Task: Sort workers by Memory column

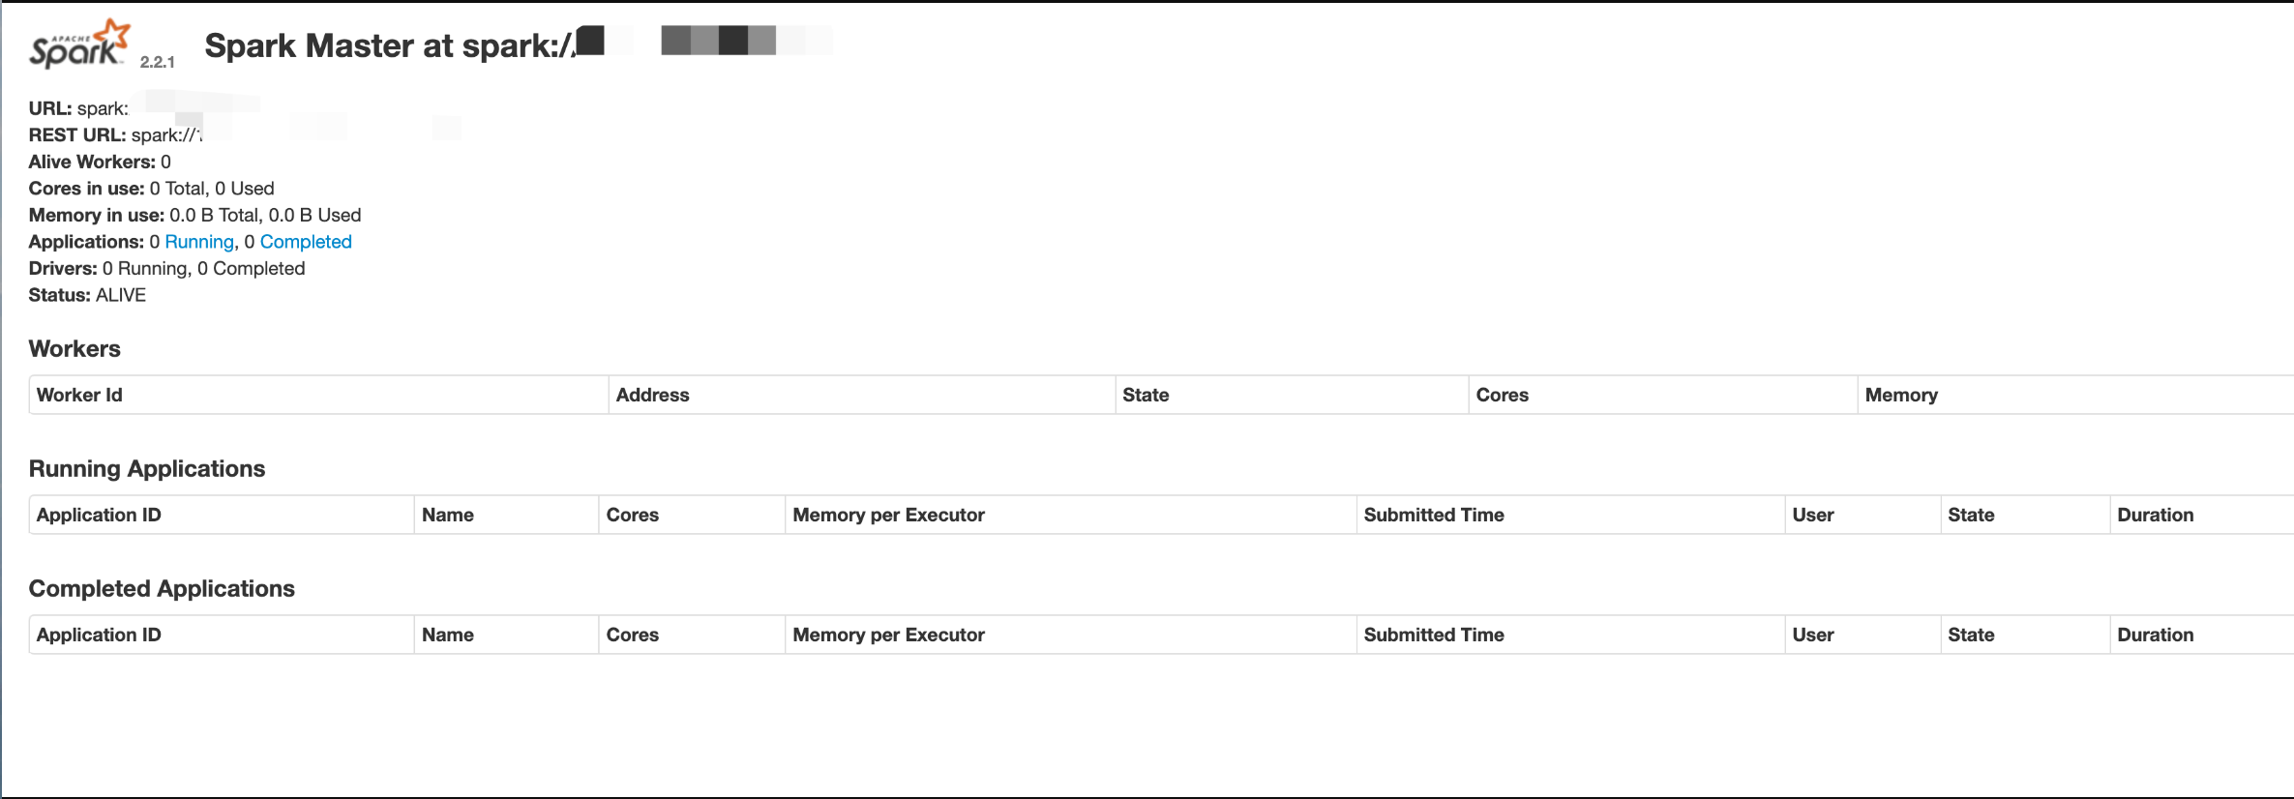Action: pyautogui.click(x=1901, y=395)
